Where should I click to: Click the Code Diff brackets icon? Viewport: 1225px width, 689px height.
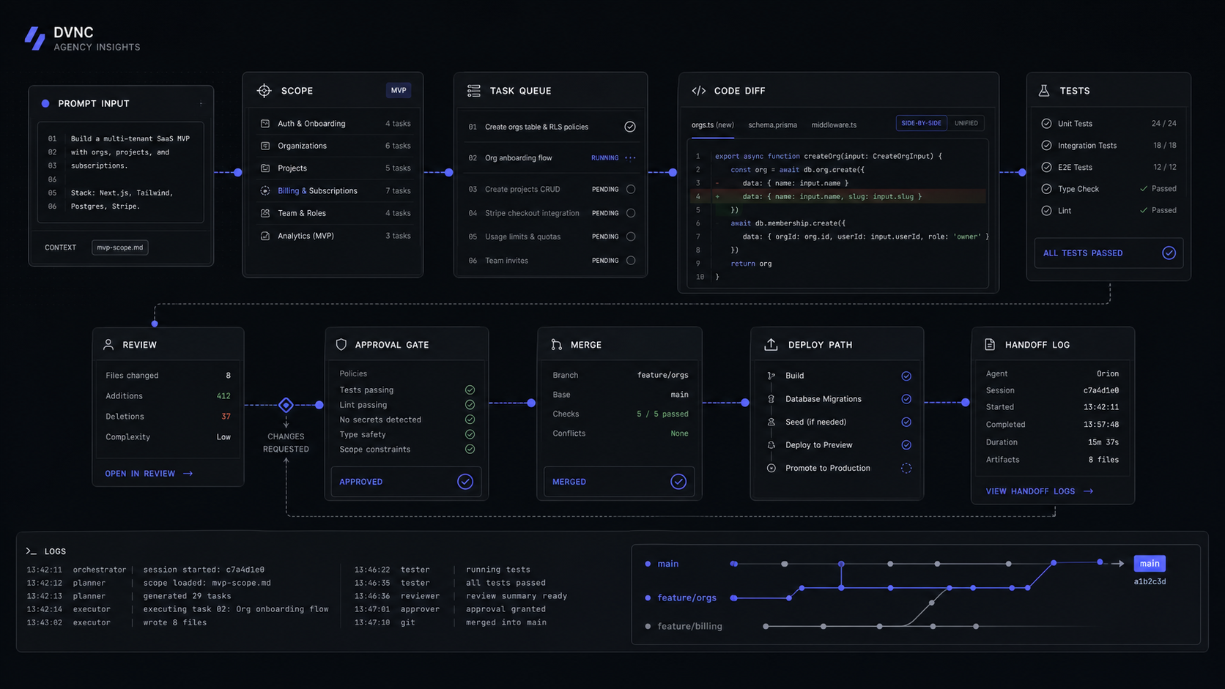(699, 91)
